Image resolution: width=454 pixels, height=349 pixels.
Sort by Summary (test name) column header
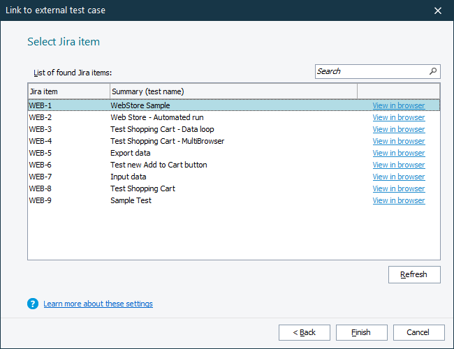[x=233, y=91]
